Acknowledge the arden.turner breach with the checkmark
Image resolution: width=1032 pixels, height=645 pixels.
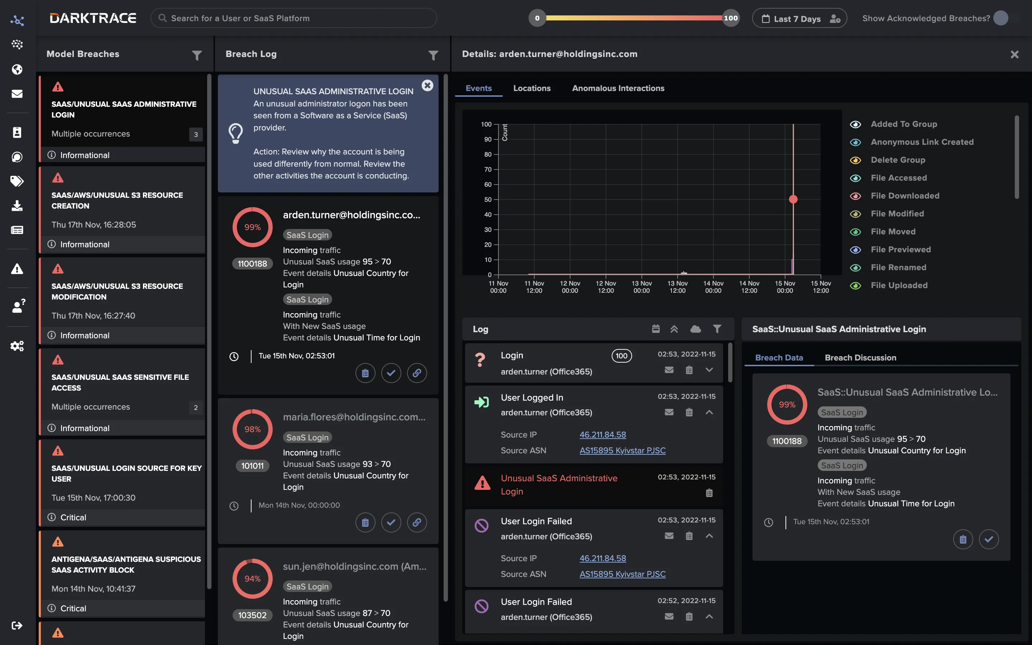391,373
